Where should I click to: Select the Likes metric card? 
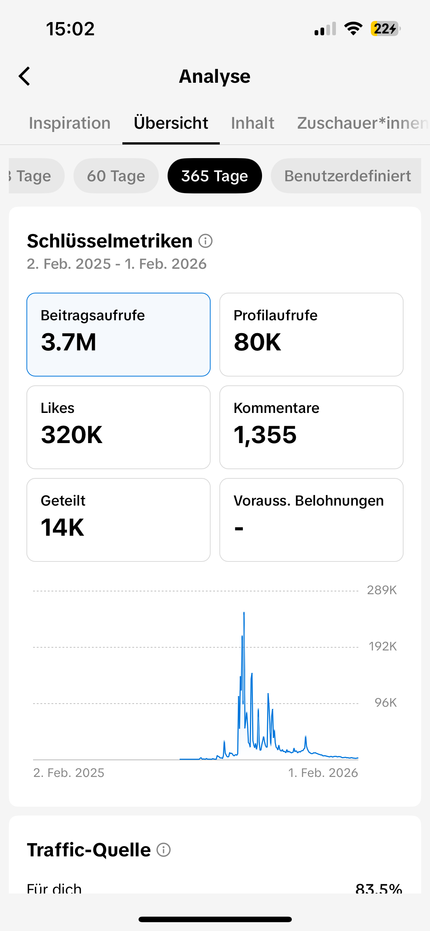[x=118, y=427]
